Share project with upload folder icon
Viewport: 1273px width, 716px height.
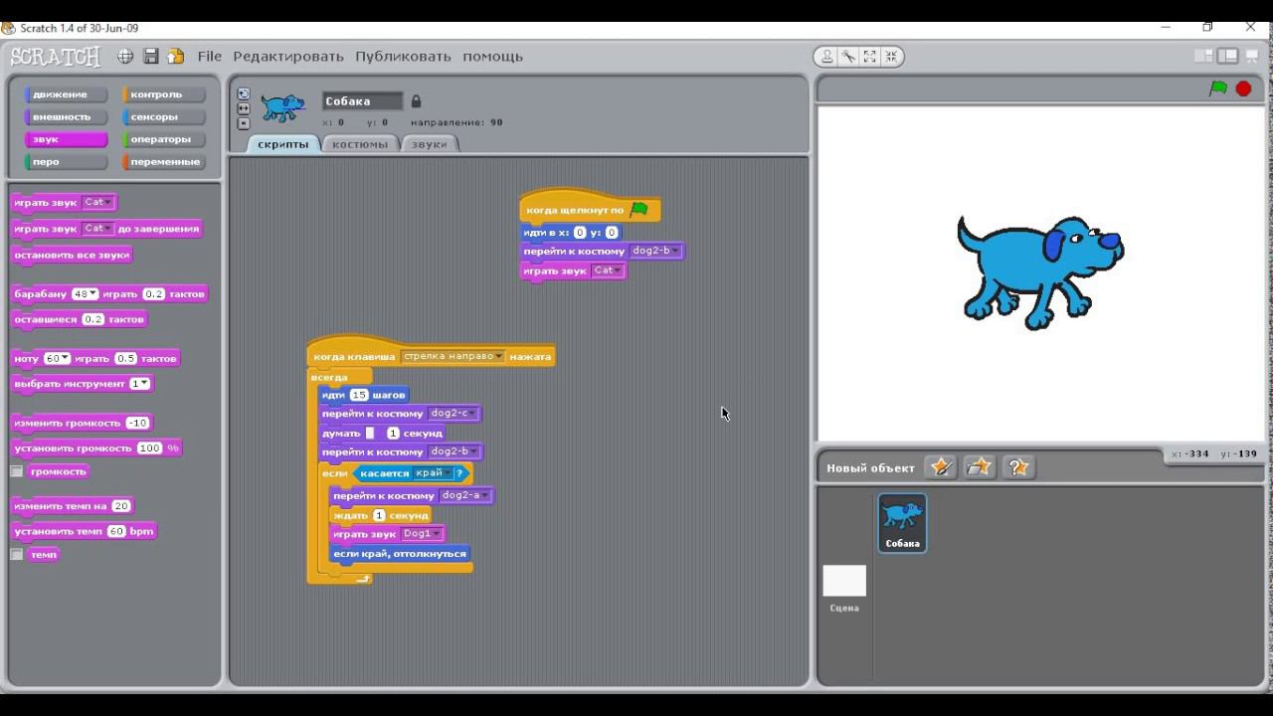pyautogui.click(x=176, y=57)
